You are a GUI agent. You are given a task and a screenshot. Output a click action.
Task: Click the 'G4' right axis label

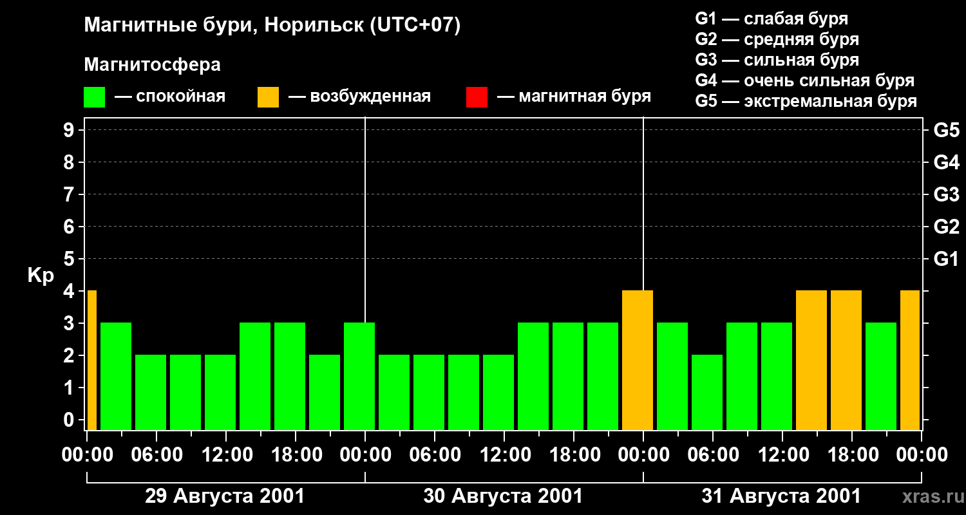point(947,162)
